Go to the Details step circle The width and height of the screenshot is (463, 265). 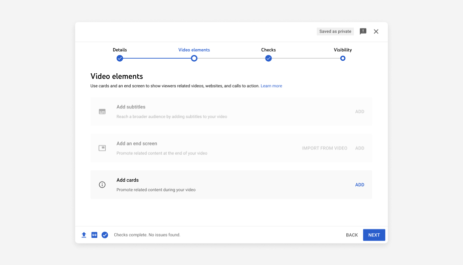[x=120, y=58]
